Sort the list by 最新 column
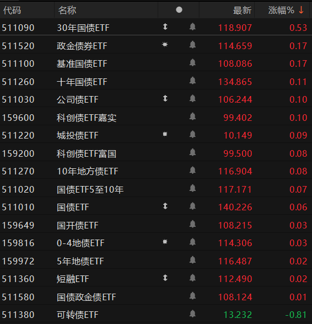312x324 pixels. tap(242, 10)
